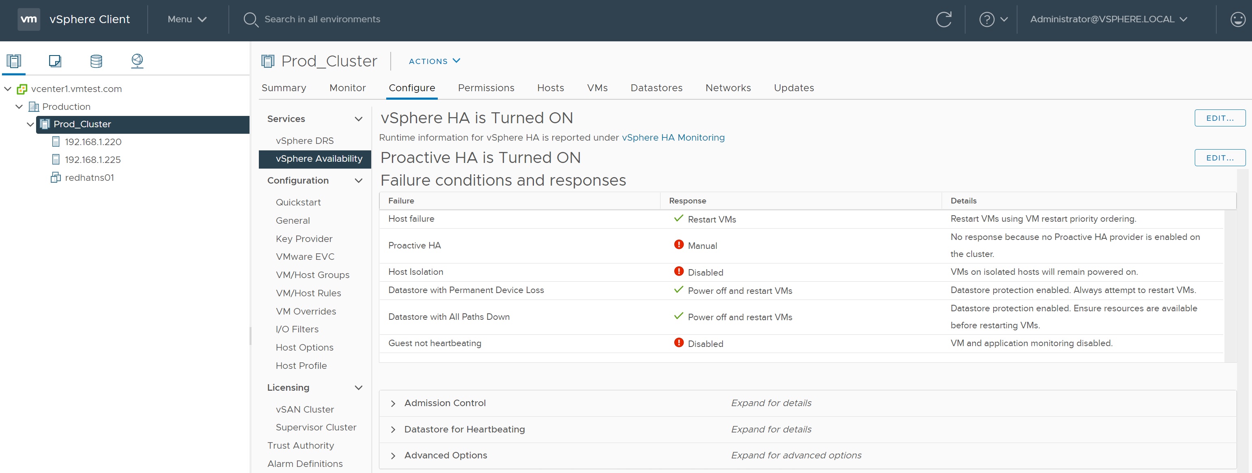Click the host icon beside 192.168.1.220

pos(56,142)
